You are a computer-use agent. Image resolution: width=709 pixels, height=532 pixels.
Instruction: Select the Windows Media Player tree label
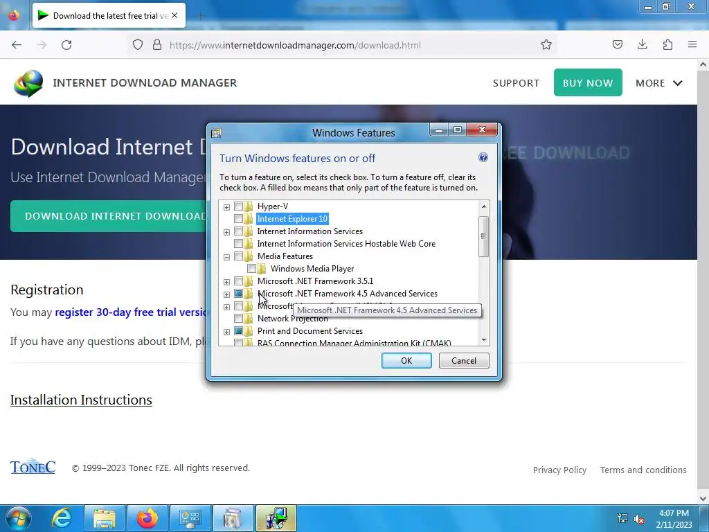coord(312,269)
